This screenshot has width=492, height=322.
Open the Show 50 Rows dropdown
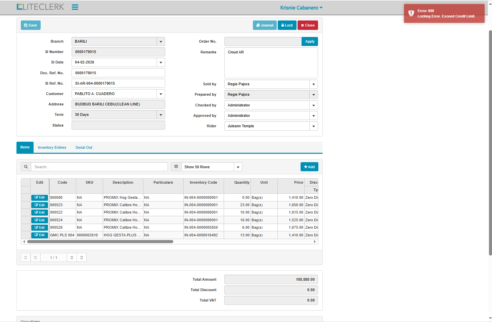238,167
